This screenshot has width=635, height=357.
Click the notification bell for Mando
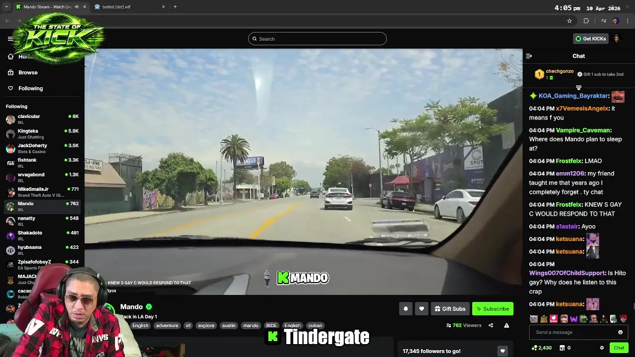(x=405, y=309)
